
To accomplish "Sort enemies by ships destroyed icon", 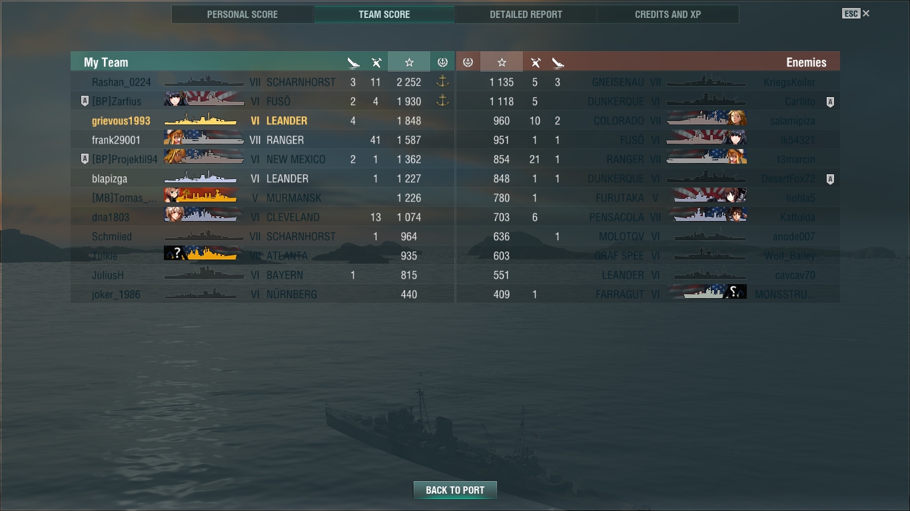I will point(558,63).
